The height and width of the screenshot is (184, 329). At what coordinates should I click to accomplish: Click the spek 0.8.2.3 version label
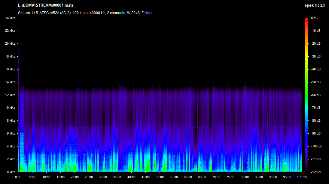pos(315,5)
